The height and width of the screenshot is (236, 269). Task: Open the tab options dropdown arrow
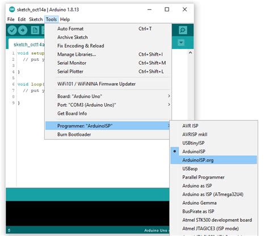pos(181,43)
